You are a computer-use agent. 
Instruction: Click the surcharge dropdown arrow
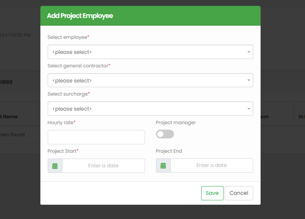coord(248,109)
